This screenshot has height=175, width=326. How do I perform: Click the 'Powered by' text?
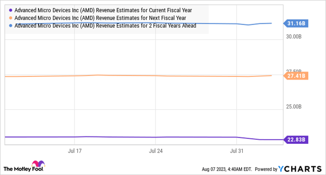[x=266, y=169]
